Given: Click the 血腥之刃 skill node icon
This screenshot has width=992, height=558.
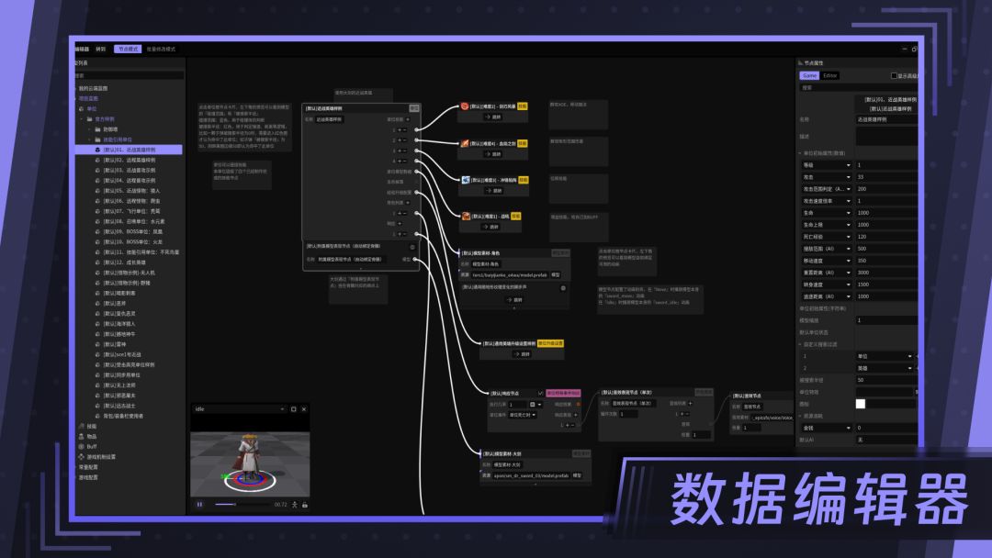Looking at the screenshot, I should coord(465,143).
